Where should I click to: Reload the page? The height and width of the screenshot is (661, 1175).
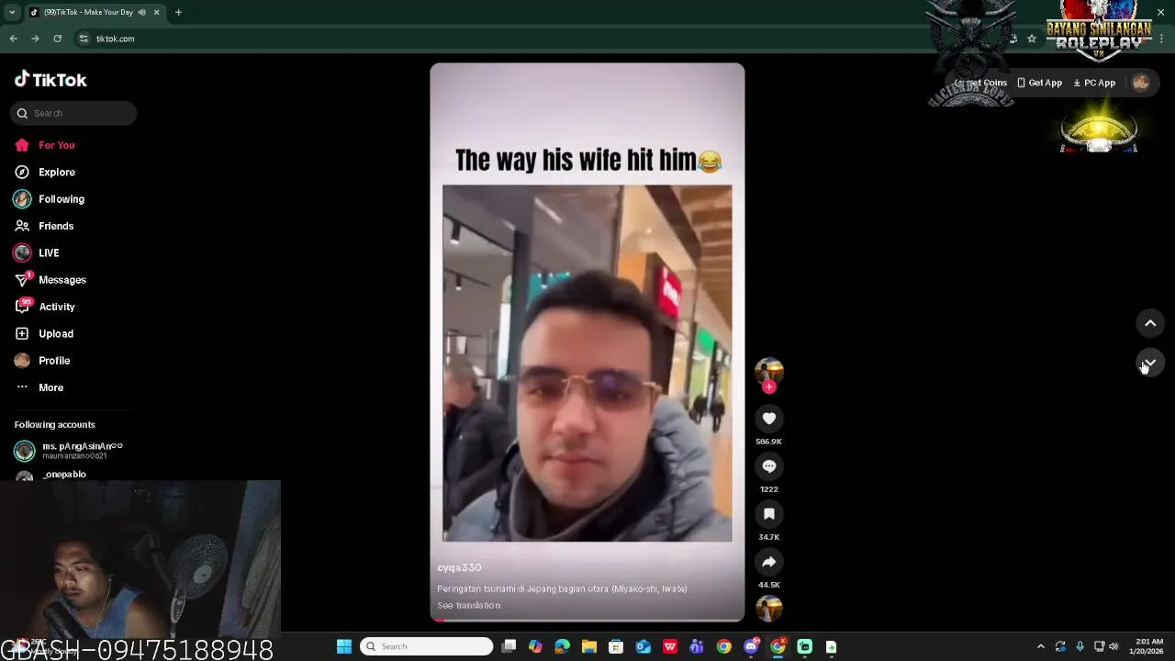(x=57, y=39)
